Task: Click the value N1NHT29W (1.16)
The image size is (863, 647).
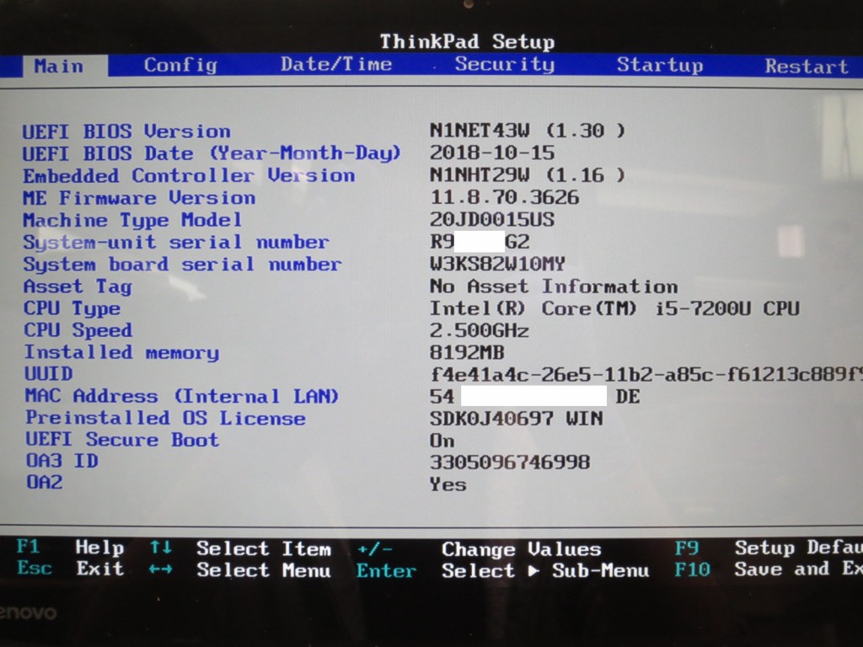Action: pos(528,175)
